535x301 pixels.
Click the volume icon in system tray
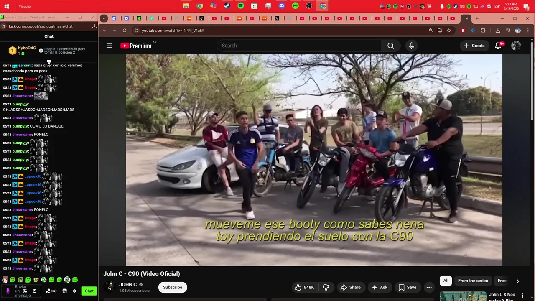[462, 6]
